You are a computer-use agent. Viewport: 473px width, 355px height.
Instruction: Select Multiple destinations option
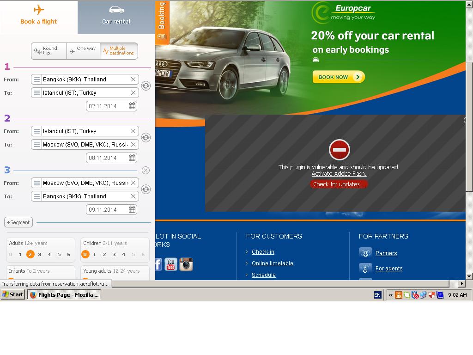(119, 51)
